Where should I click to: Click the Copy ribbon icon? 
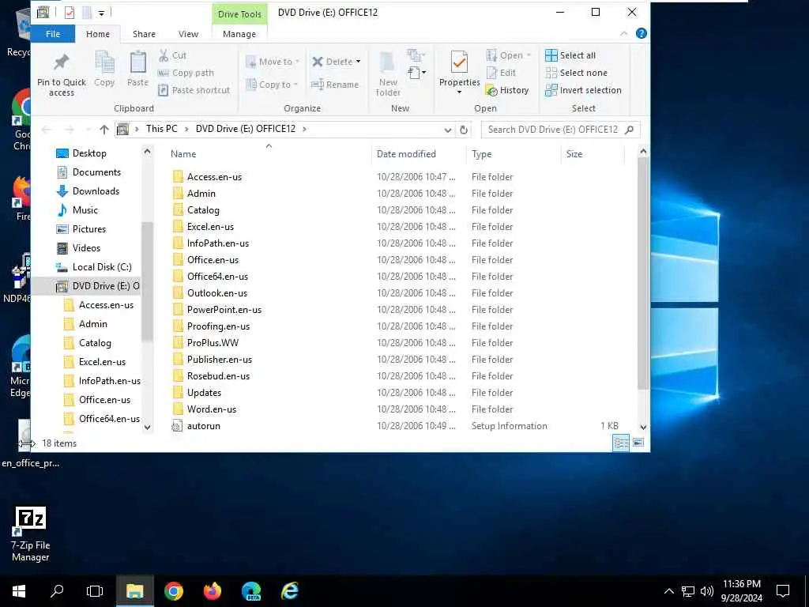coord(104,63)
